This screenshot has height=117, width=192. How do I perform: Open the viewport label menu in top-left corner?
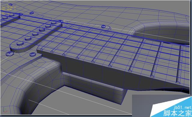click(x=4, y=1)
